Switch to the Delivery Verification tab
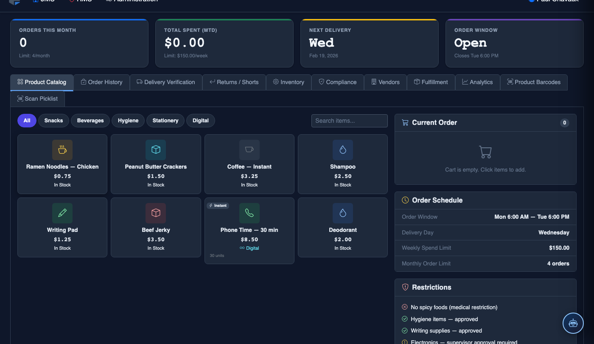Viewport: 594px width, 344px height. [166, 82]
